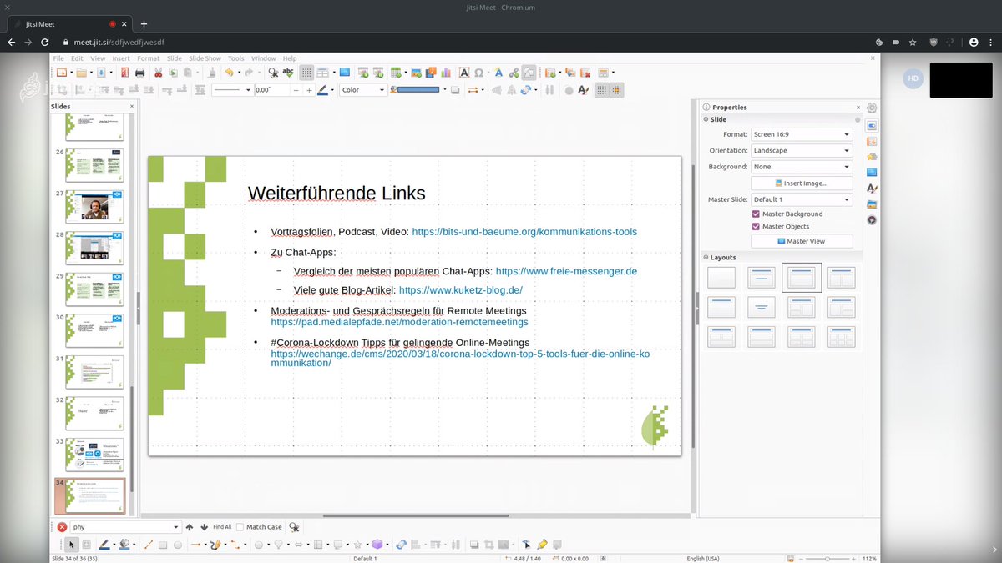
Task: Open the File menu
Action: click(x=58, y=58)
